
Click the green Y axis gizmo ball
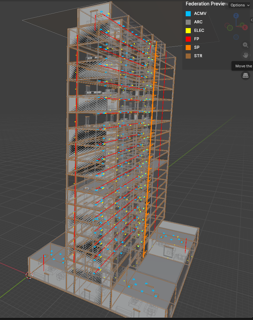(242, 25)
